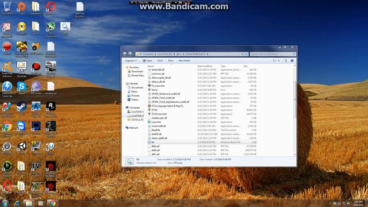Open the MSI Afterburner desktop shortcut
Image resolution: width=368 pixels, height=207 pixels.
51,29
